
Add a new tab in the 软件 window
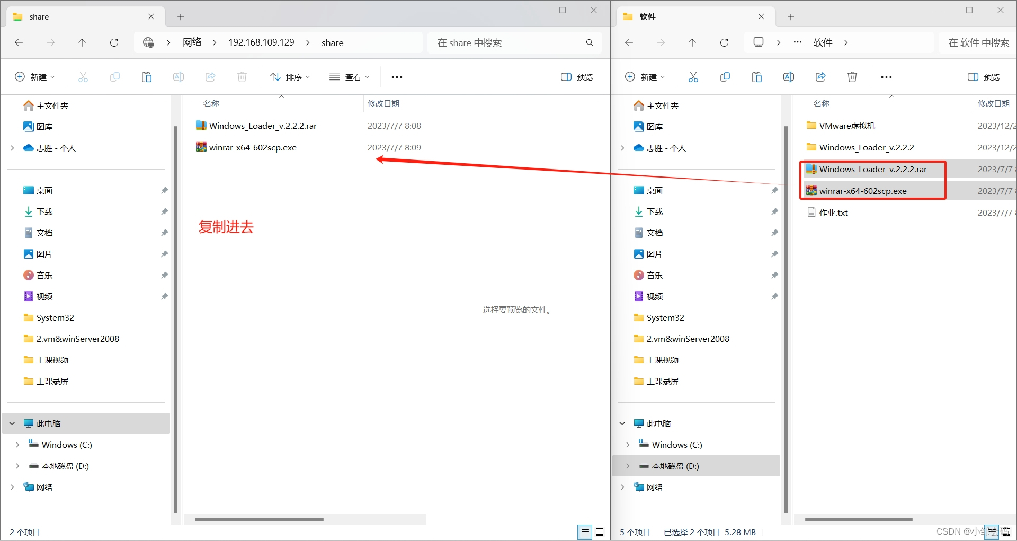(791, 17)
